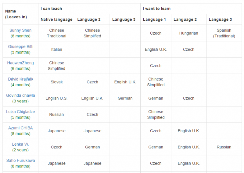
Task: Click the Saho Furukawa name link
Action: [20, 161]
